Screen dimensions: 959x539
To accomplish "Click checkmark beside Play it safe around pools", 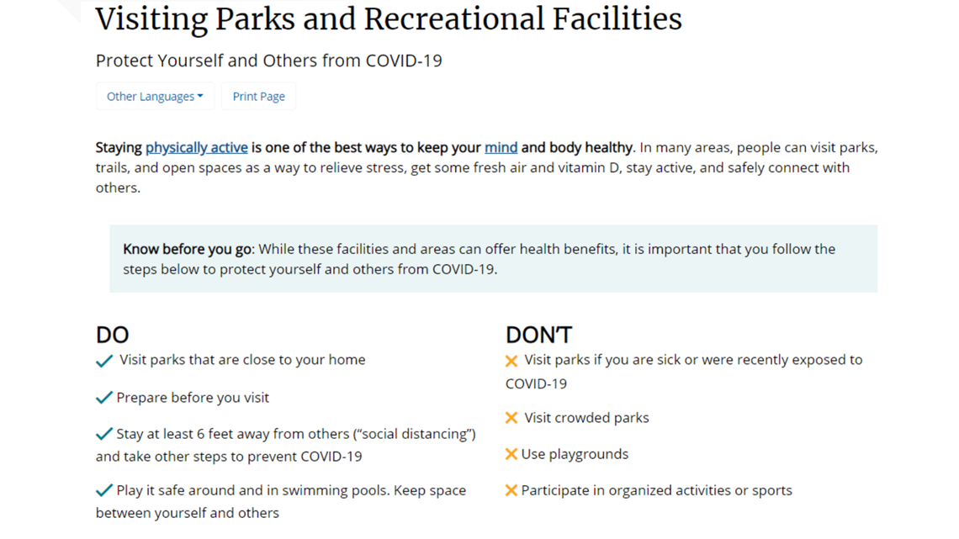I will 104,490.
